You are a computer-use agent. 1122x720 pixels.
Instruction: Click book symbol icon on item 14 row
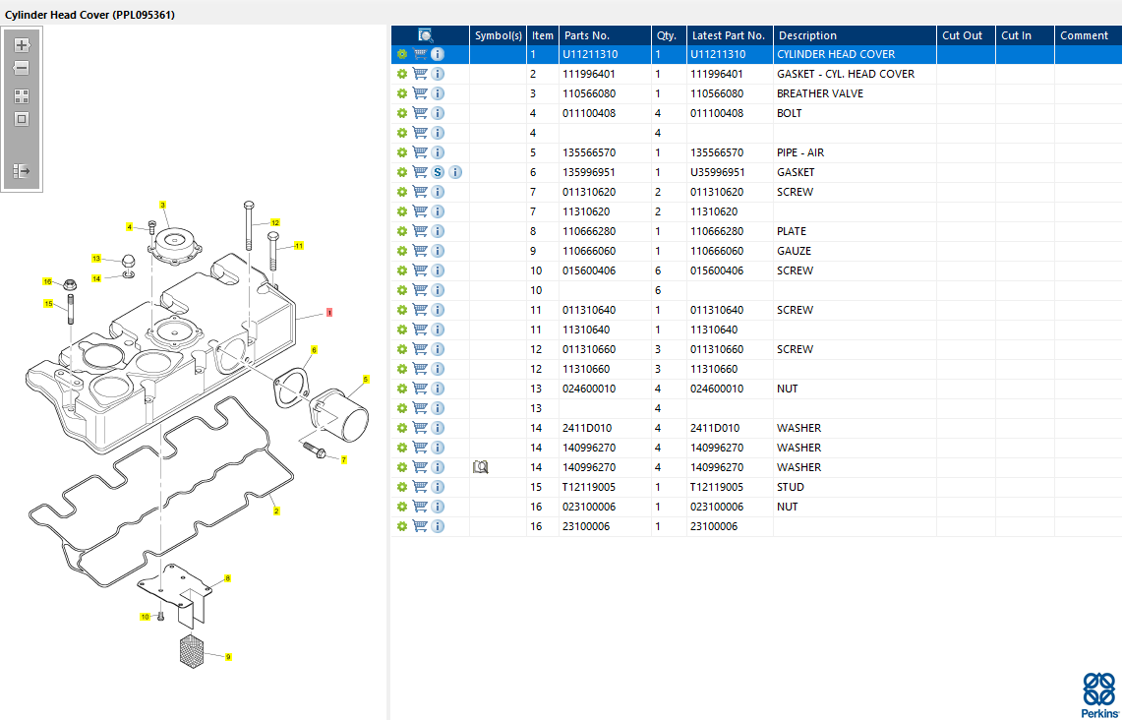pyautogui.click(x=480, y=467)
